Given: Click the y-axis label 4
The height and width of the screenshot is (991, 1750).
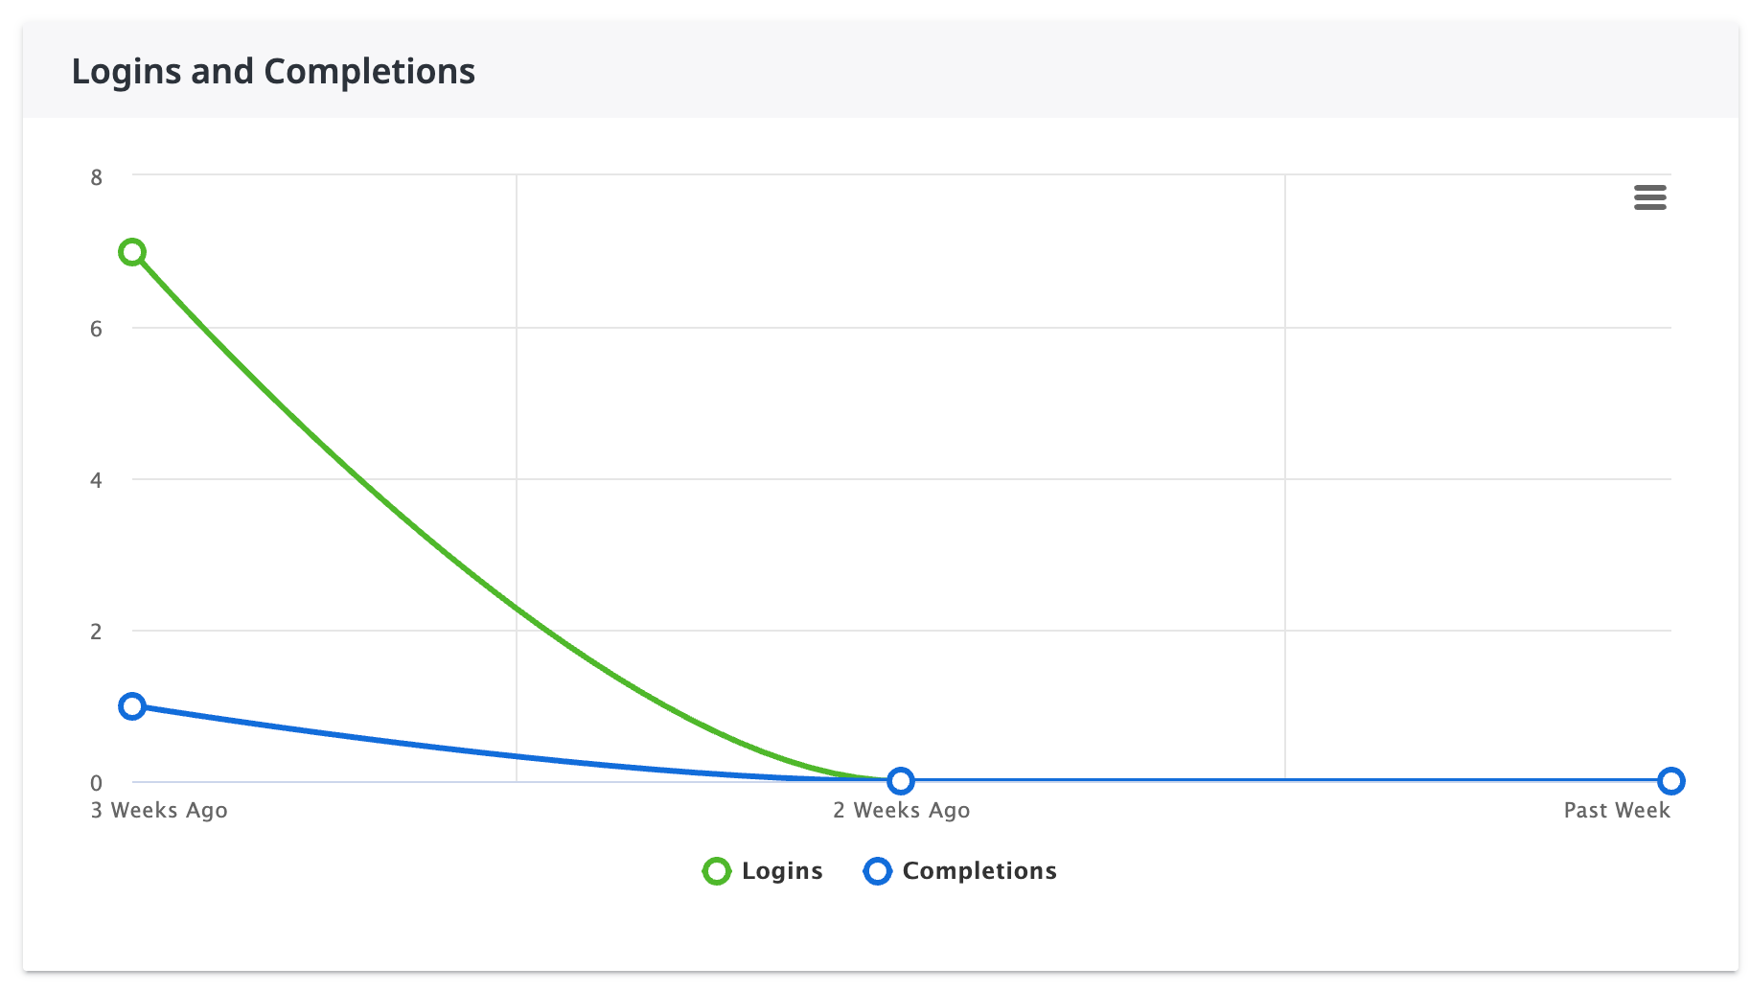Looking at the screenshot, I should (96, 480).
